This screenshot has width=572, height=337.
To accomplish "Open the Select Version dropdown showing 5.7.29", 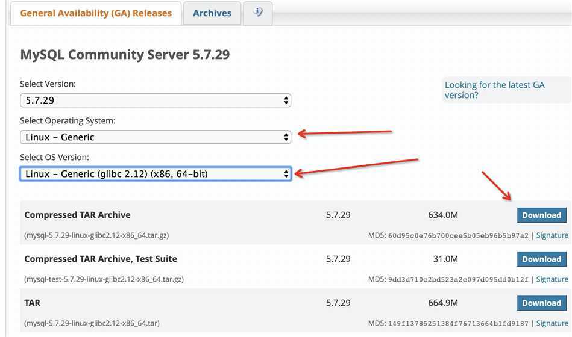I will point(156,100).
